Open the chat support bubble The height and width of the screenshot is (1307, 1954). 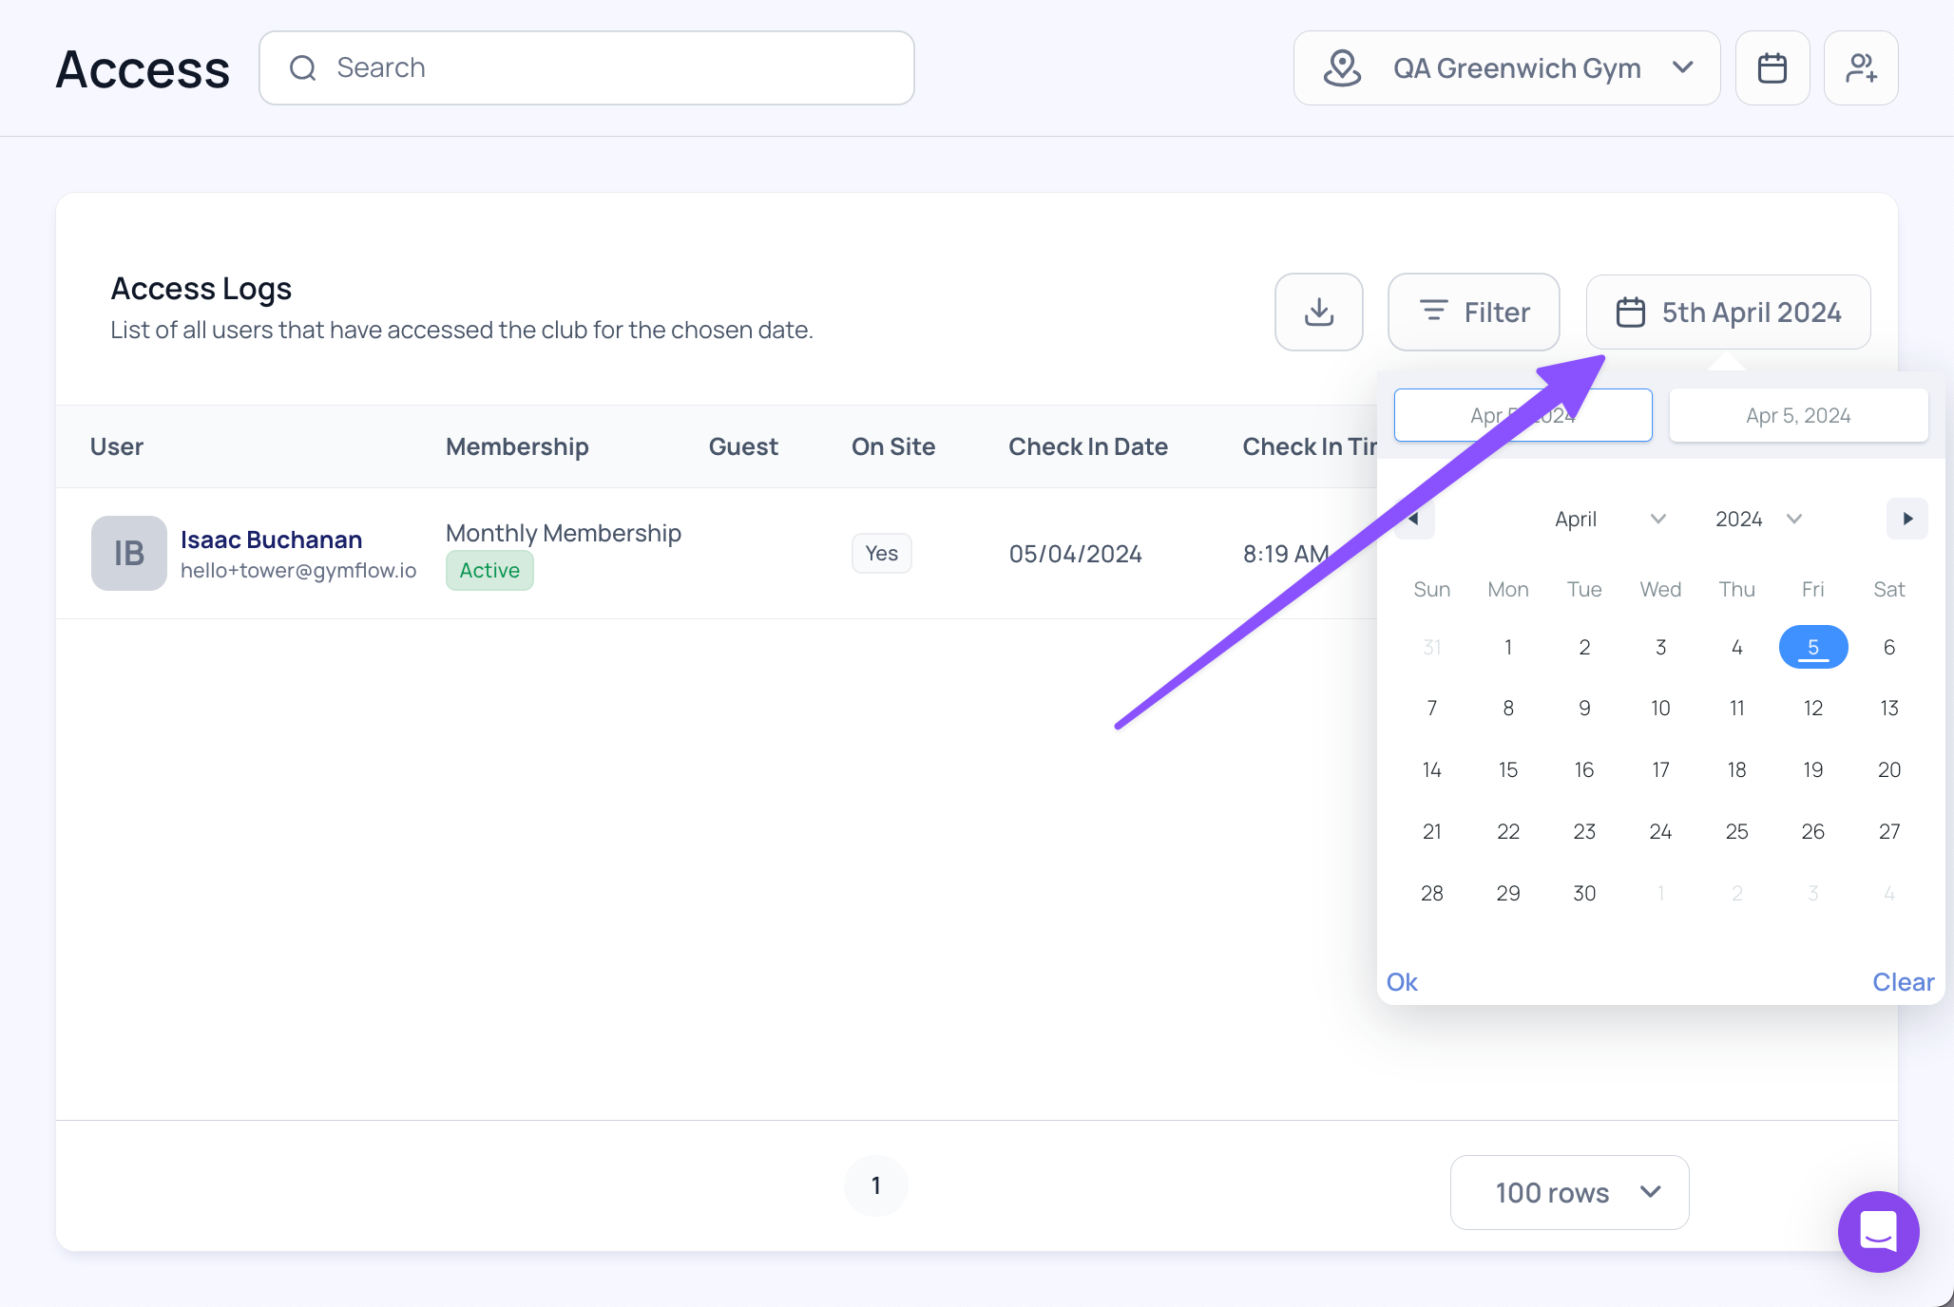tap(1878, 1231)
